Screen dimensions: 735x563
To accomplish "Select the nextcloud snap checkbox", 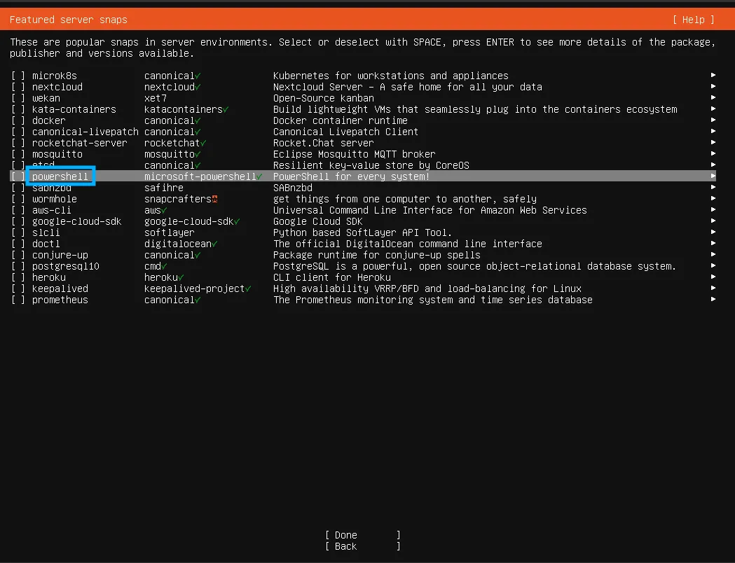I will 18,87.
